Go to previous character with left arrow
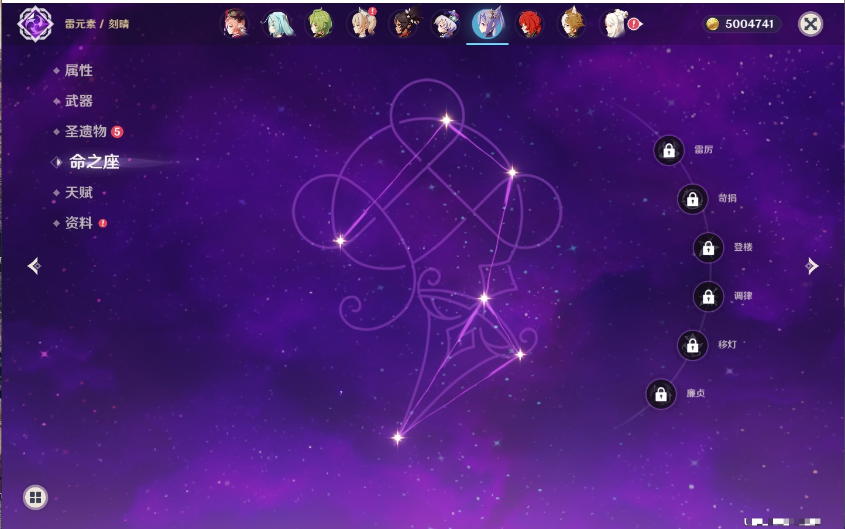Image resolution: width=845 pixels, height=529 pixels. pyautogui.click(x=34, y=266)
